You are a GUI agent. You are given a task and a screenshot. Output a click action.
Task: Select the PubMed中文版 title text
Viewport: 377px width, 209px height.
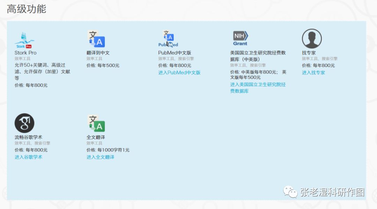[x=175, y=53]
